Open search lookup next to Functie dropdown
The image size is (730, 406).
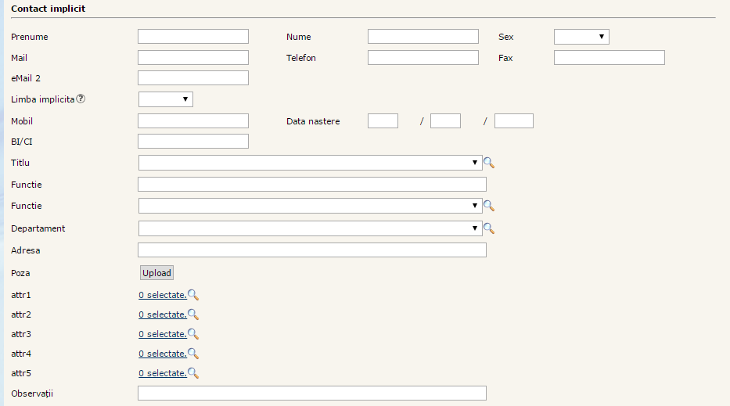coord(489,206)
